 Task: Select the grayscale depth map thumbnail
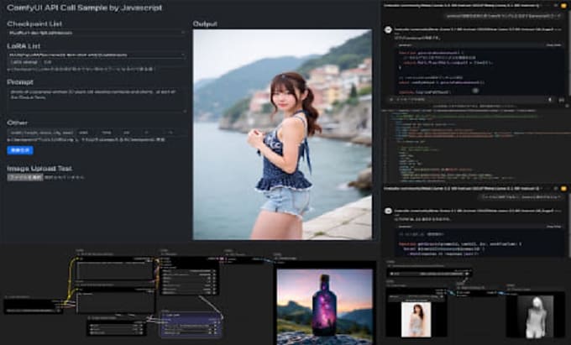pyautogui.click(x=534, y=316)
